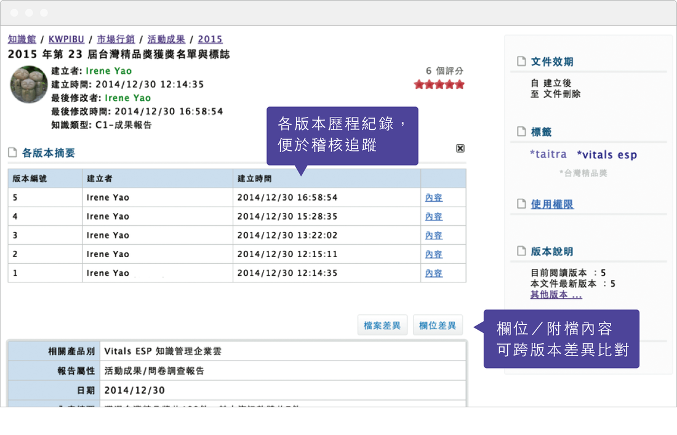This screenshot has width=677, height=435.
Task: Open the KWPIBU breadcrumb link
Action: (66, 39)
